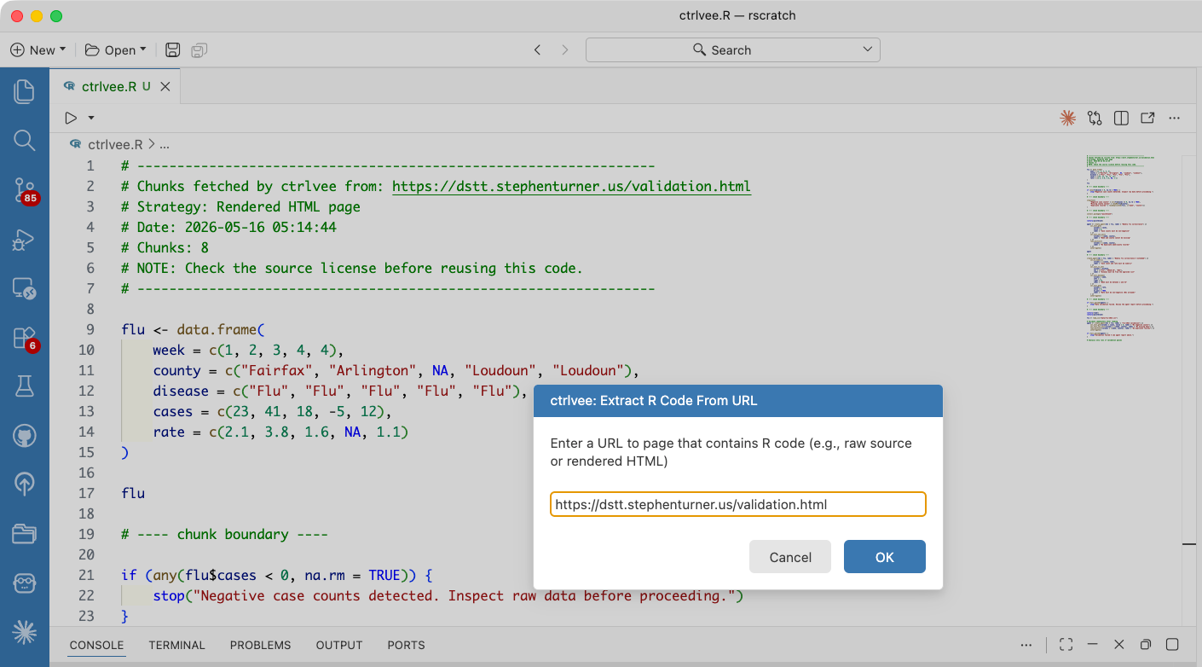The width and height of the screenshot is (1202, 667).
Task: Click the 'cases = c(23, 41, 18, -5, 12)' line
Action: point(272,411)
